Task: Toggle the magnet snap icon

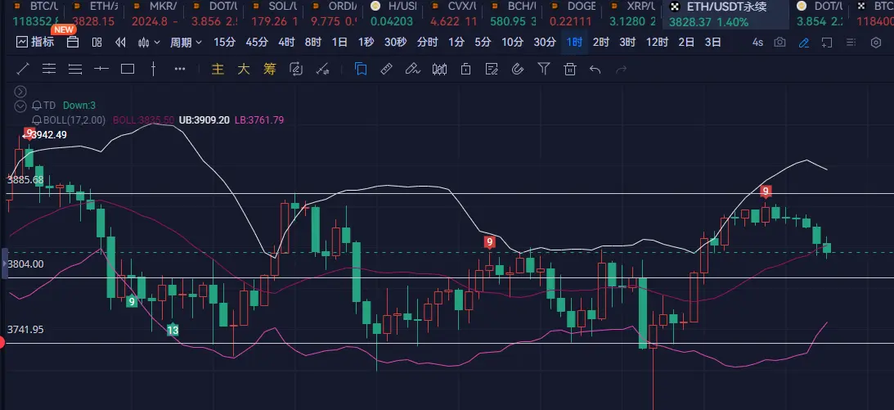Action: (x=518, y=69)
